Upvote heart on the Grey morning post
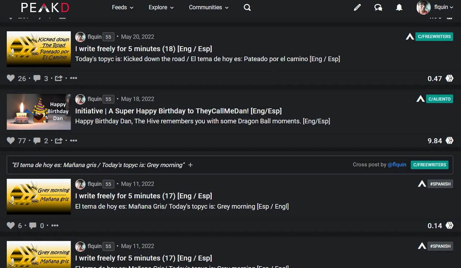This screenshot has height=268, width=461. pyautogui.click(x=11, y=226)
